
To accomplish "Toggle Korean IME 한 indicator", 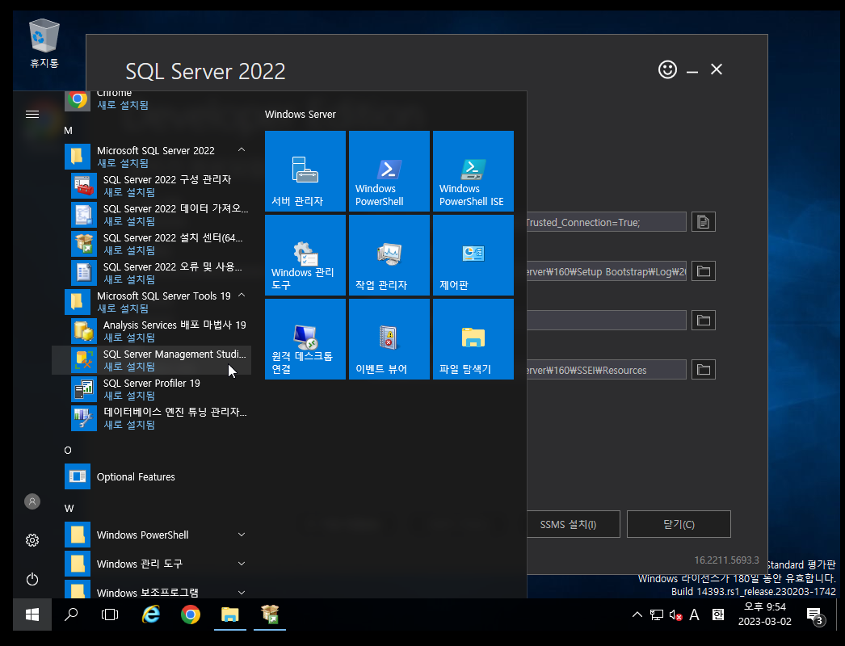I will [718, 615].
